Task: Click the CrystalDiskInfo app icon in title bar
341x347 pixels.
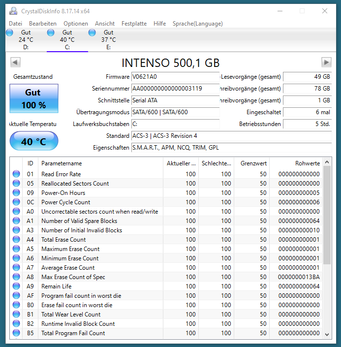Action: pos(13,11)
